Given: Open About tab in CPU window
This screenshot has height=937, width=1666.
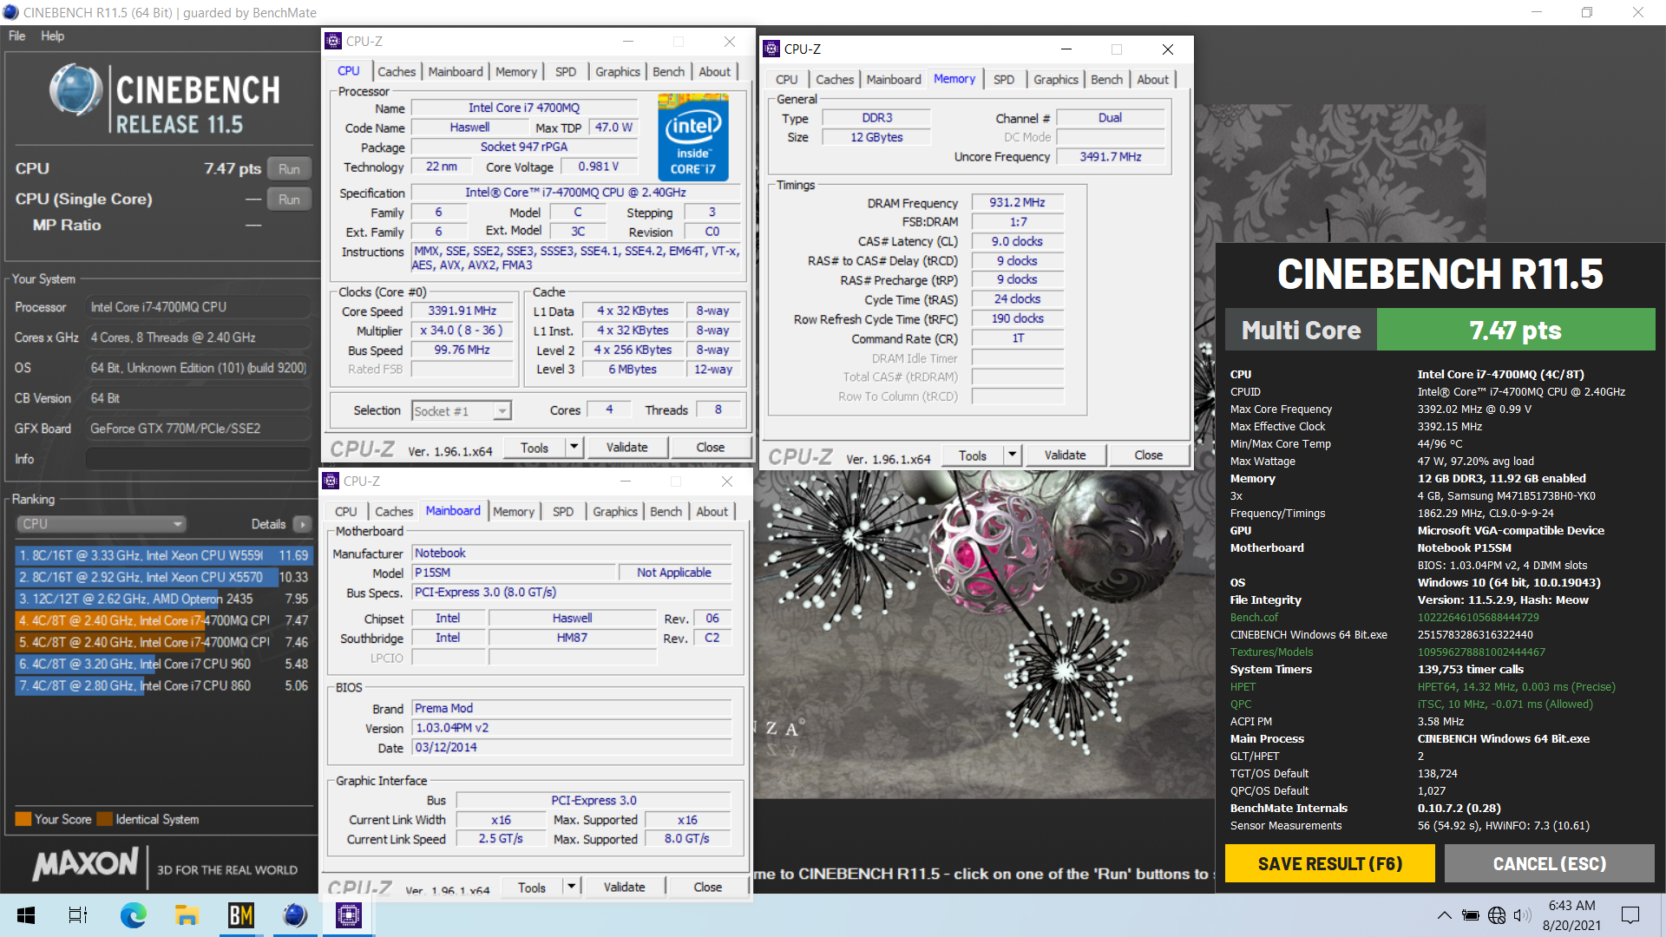Looking at the screenshot, I should point(715,72).
